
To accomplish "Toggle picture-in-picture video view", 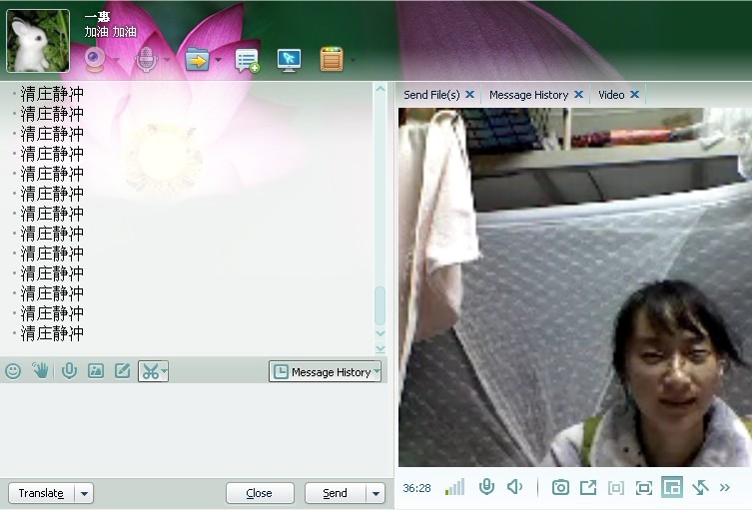I will point(672,487).
